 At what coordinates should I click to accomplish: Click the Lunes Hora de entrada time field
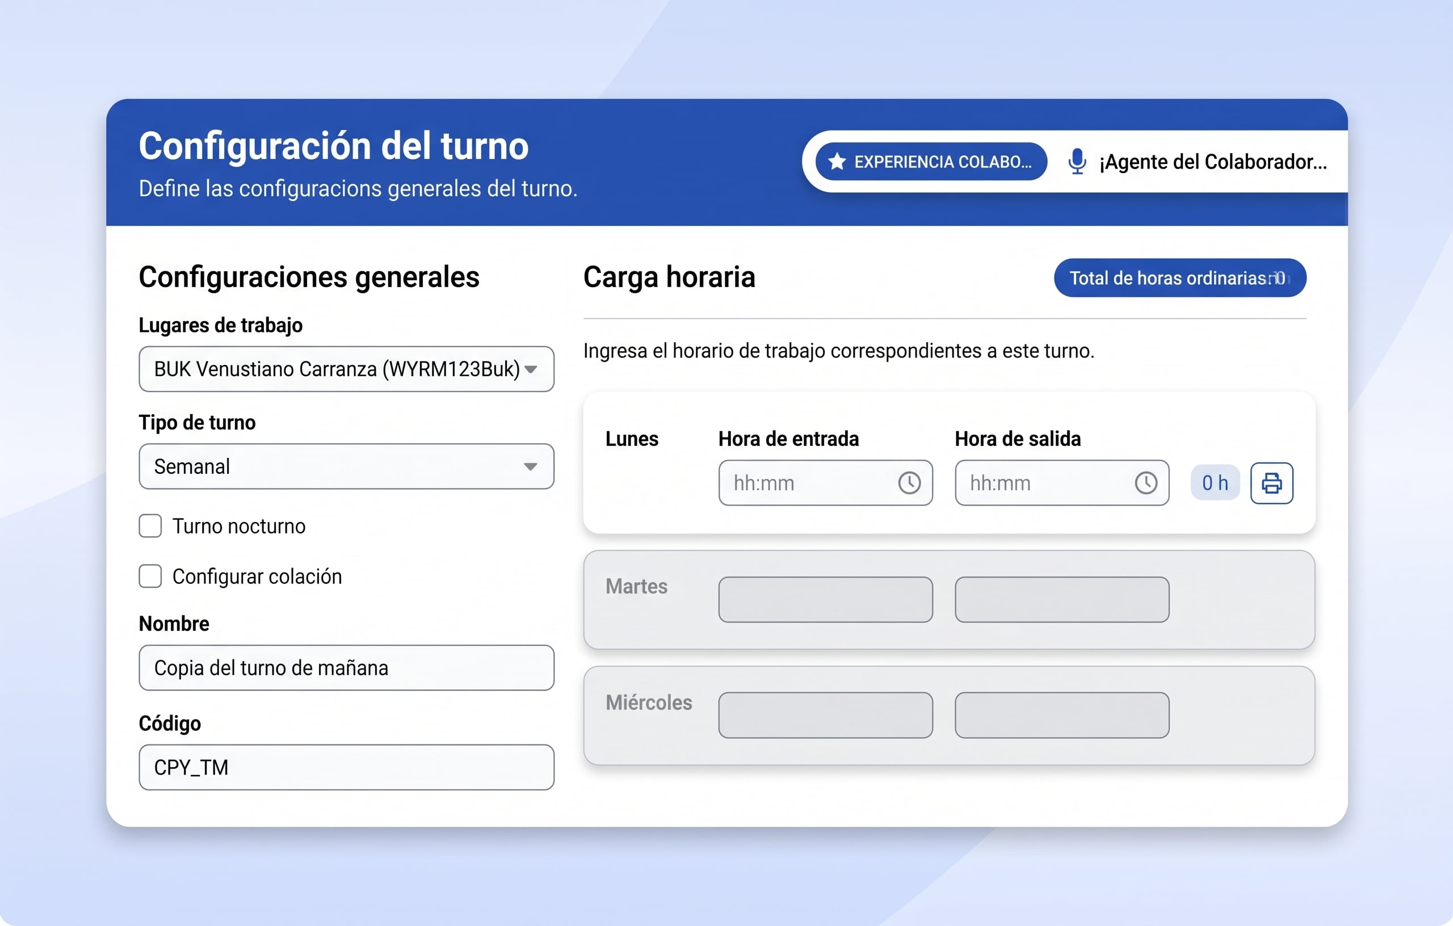[825, 483]
